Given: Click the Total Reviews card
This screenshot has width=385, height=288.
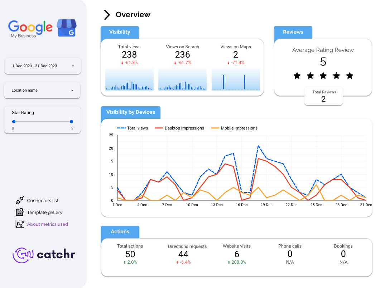Looking at the screenshot, I should click(323, 96).
